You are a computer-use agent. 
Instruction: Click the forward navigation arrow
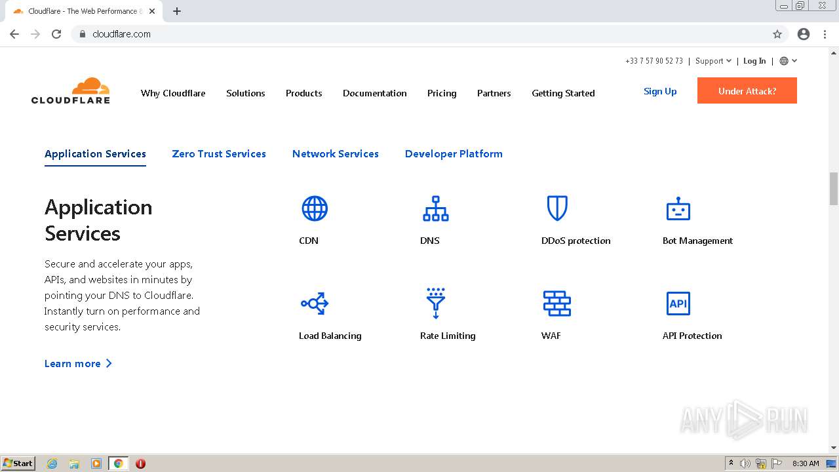(35, 34)
